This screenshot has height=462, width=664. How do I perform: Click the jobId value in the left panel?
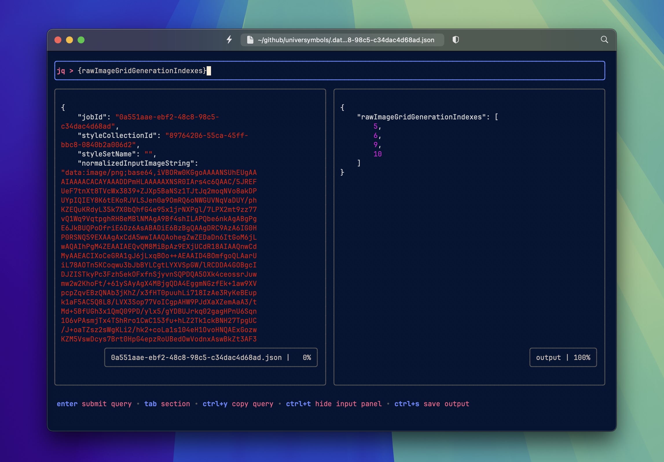(x=167, y=117)
